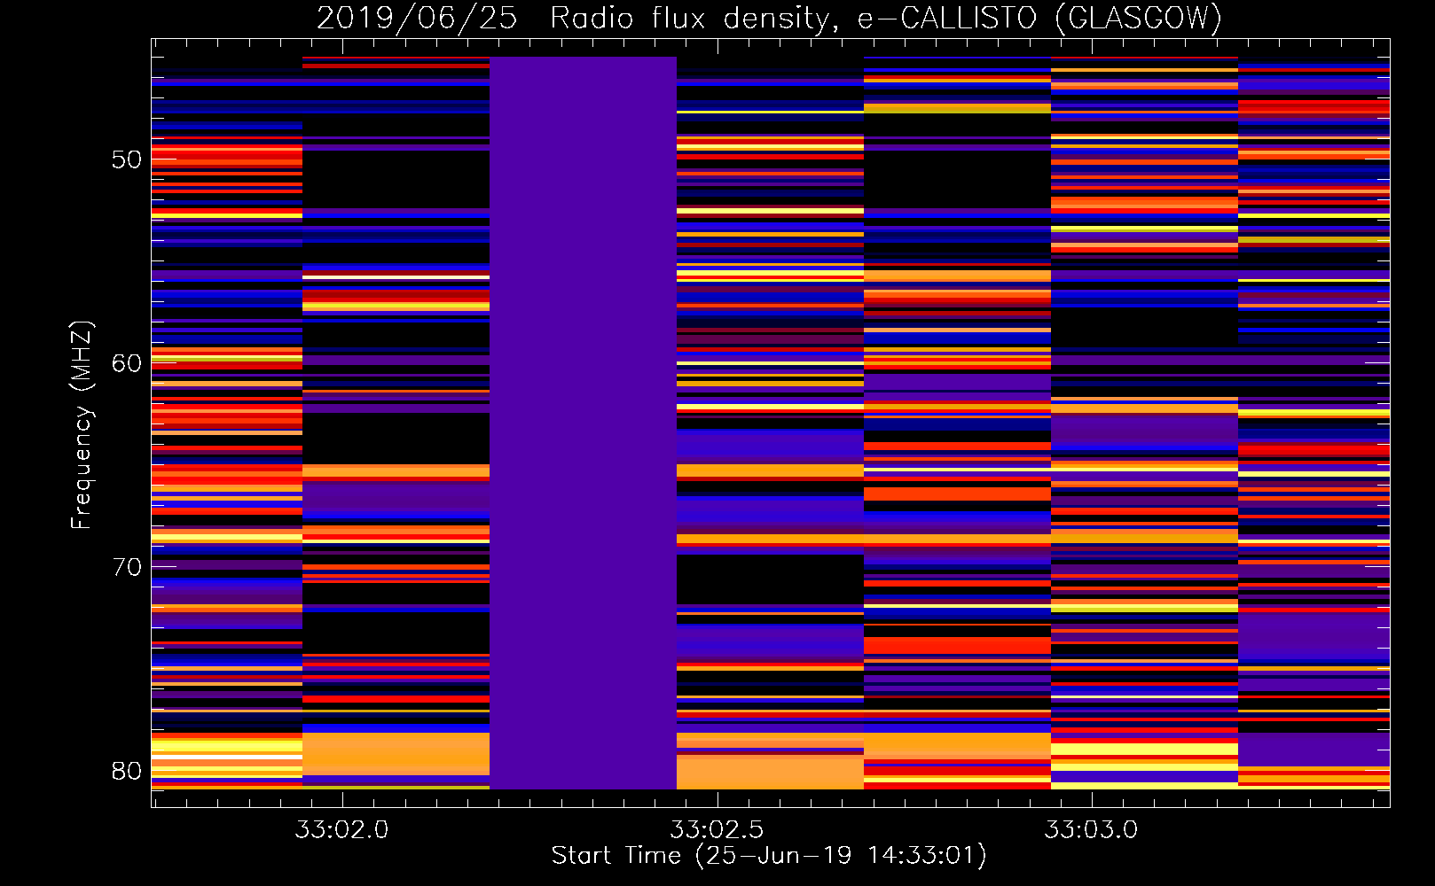The width and height of the screenshot is (1435, 886).
Task: Click the '33:02.5' time tick label
Action: (717, 830)
